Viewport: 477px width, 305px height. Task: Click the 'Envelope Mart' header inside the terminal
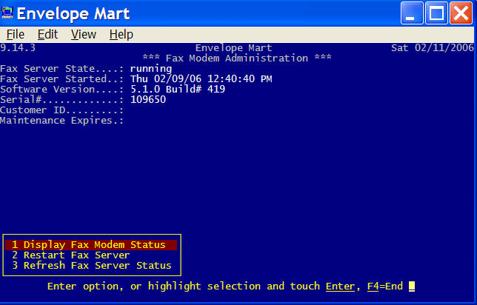[233, 47]
